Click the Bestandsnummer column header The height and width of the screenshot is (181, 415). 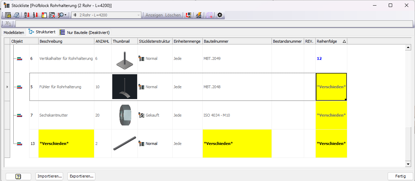pos(288,41)
